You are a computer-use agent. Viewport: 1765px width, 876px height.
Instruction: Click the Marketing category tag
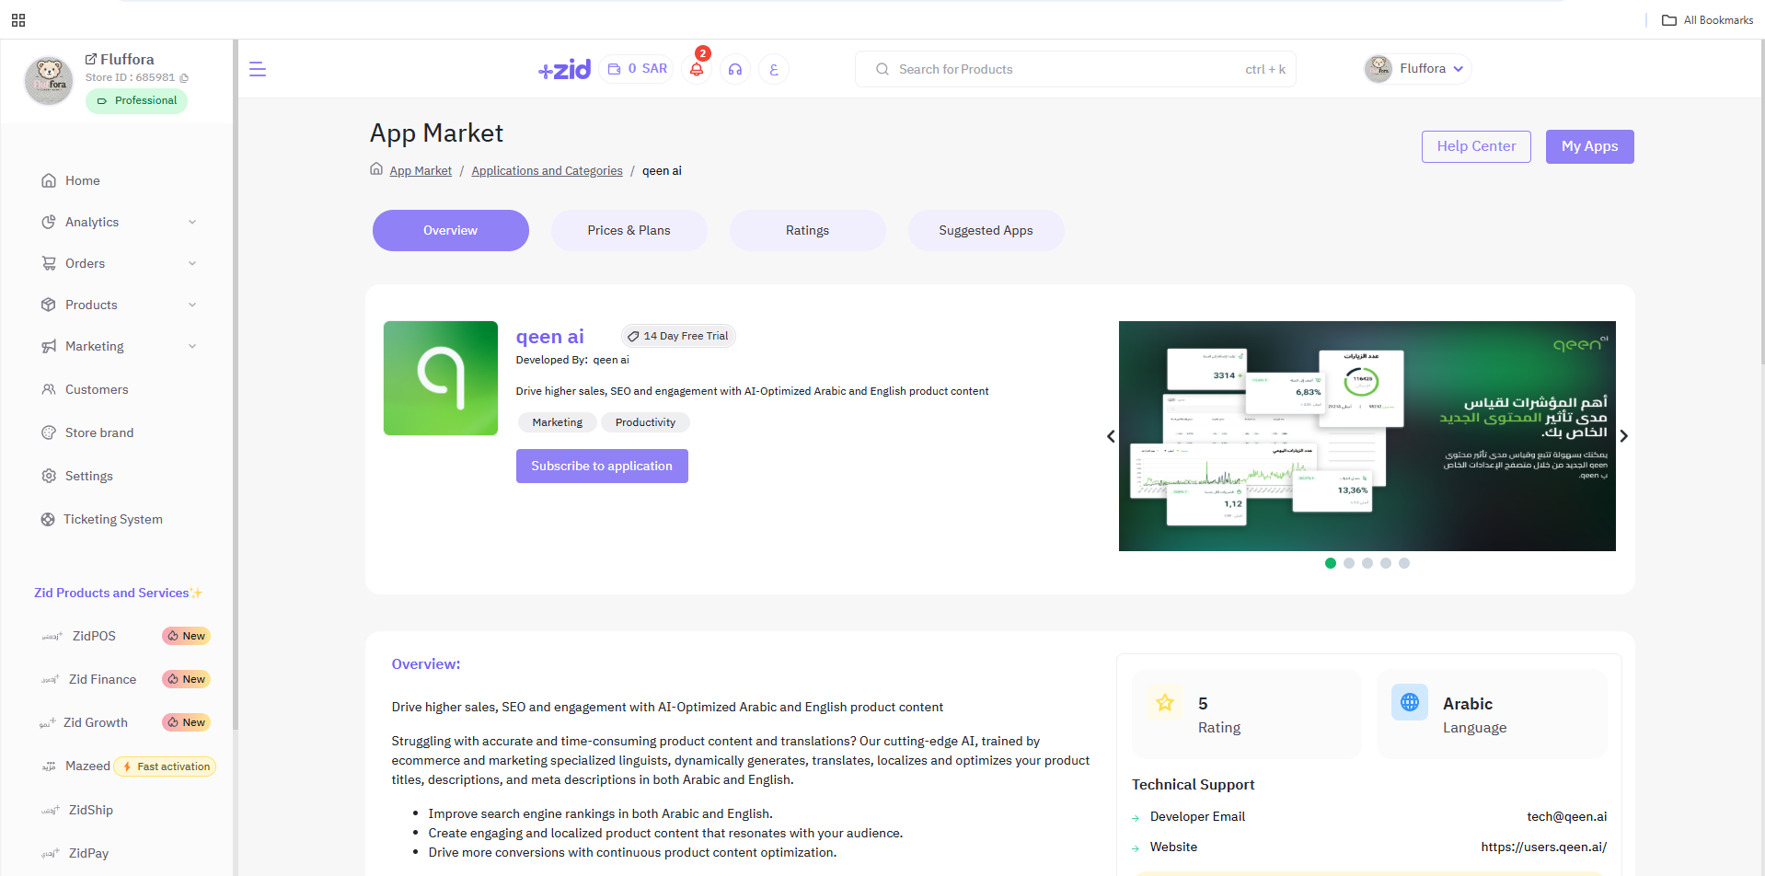(x=558, y=422)
